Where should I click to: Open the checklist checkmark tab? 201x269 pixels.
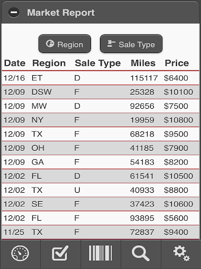pos(60,254)
